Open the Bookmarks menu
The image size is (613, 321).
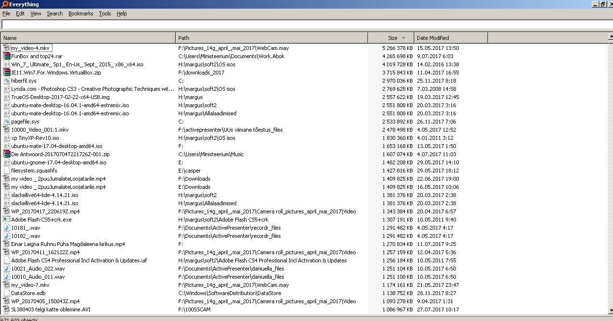click(x=81, y=13)
